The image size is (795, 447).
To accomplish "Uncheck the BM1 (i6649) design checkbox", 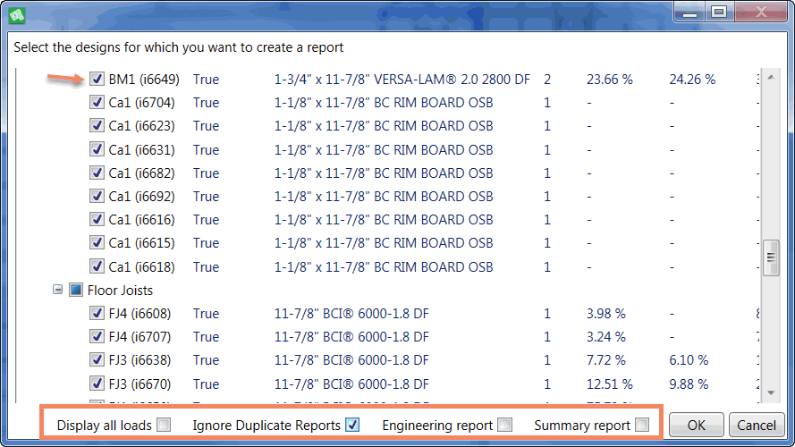I will (97, 79).
